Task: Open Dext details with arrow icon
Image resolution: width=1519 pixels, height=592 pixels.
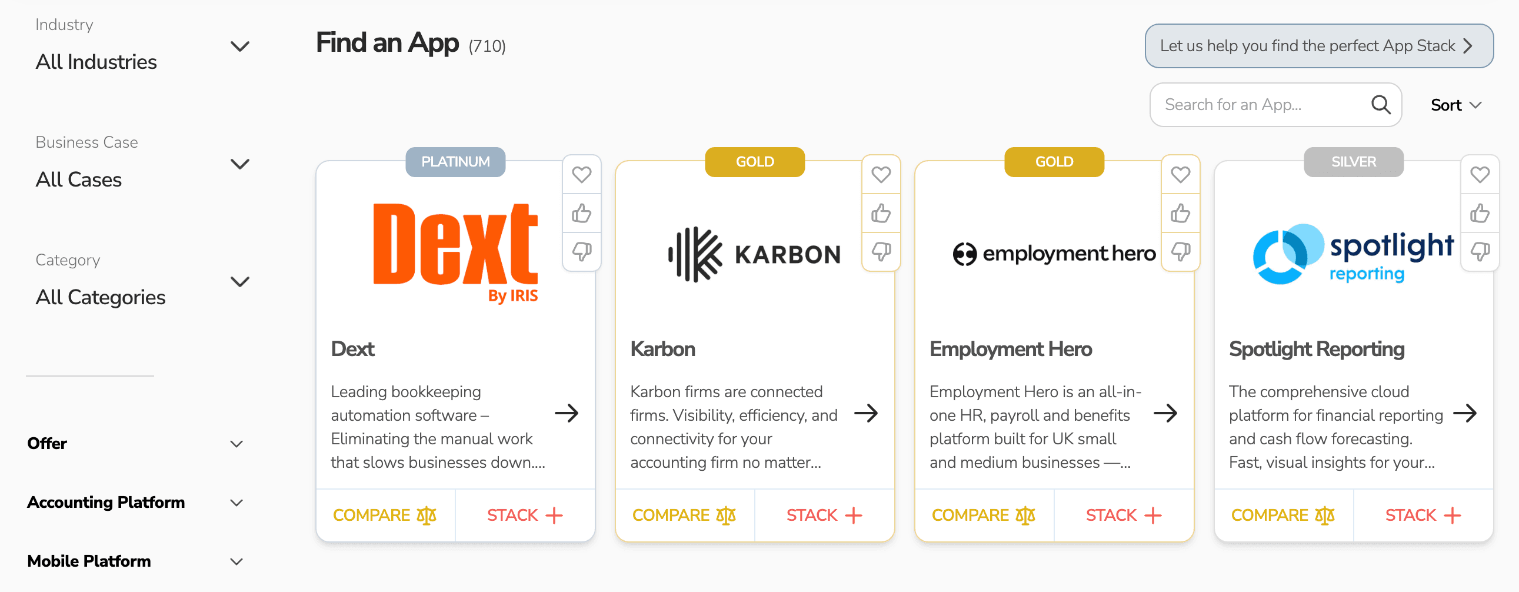Action: coord(566,413)
